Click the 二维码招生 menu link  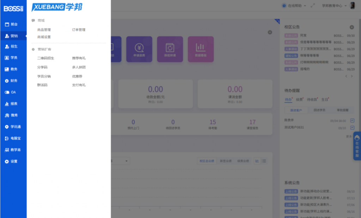pos(45,58)
